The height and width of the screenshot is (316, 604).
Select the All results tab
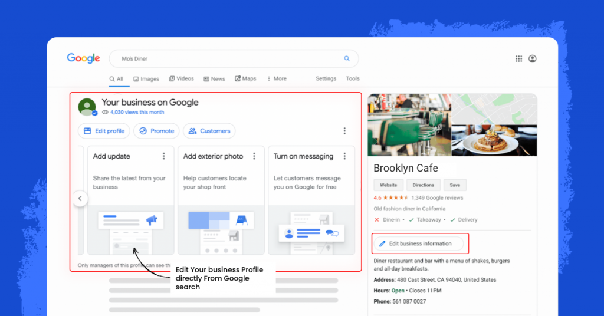pyautogui.click(x=116, y=78)
